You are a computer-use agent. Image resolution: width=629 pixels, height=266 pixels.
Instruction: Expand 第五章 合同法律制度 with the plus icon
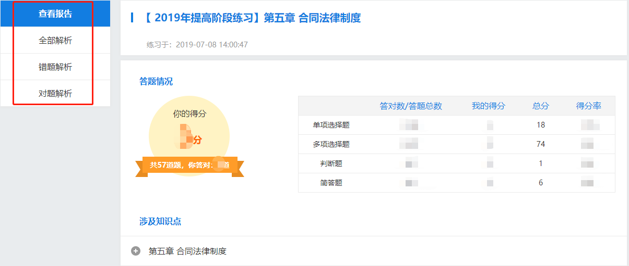(136, 251)
